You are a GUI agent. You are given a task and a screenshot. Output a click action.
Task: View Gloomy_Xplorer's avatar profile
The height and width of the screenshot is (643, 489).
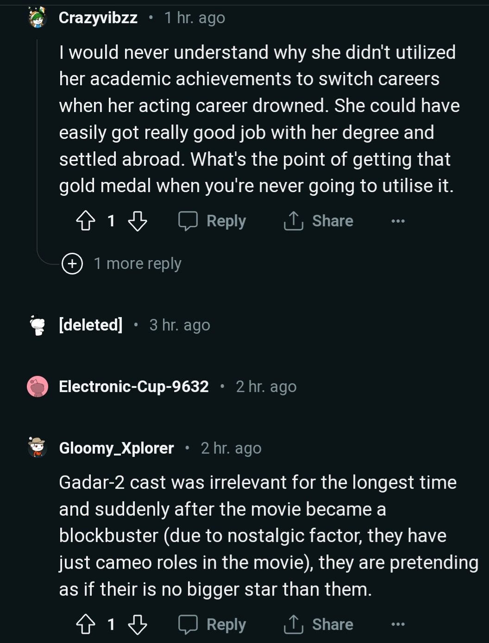[x=38, y=448]
